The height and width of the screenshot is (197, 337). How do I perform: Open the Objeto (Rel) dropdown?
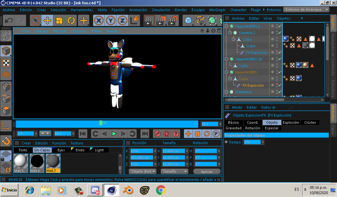point(142,172)
